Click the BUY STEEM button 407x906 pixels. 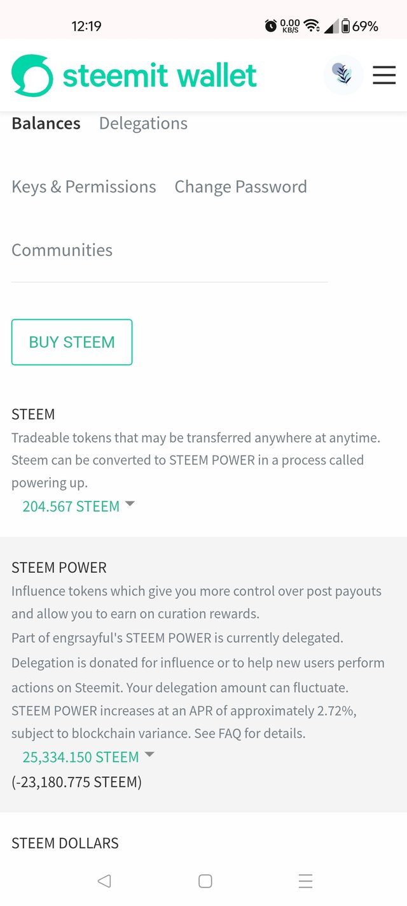point(72,342)
